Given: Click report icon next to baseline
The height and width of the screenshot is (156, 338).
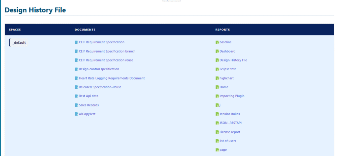Looking at the screenshot, I should (217, 42).
